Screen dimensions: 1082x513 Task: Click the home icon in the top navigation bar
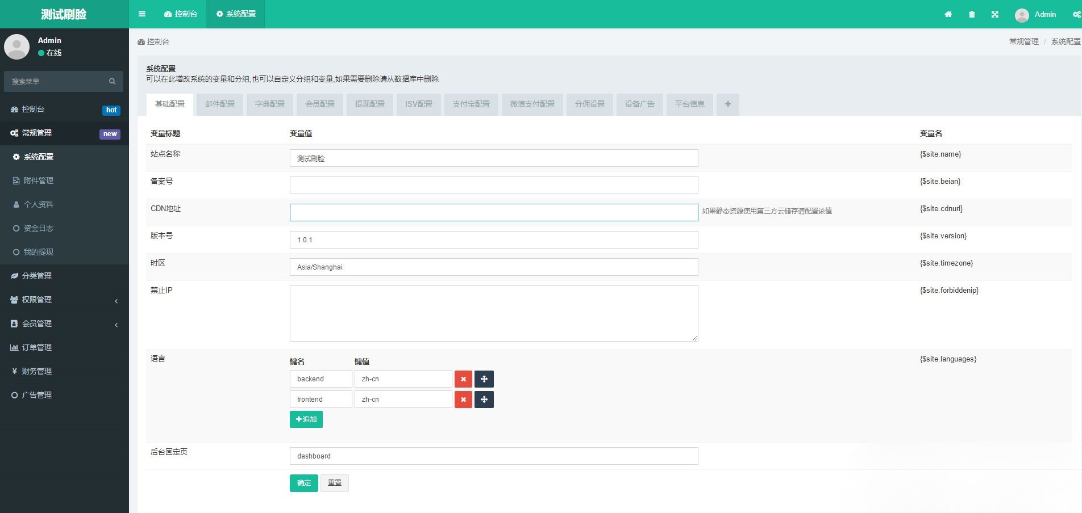[948, 14]
